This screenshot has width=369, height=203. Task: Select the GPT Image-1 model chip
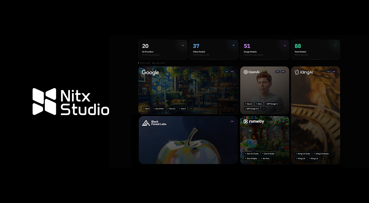[271, 104]
